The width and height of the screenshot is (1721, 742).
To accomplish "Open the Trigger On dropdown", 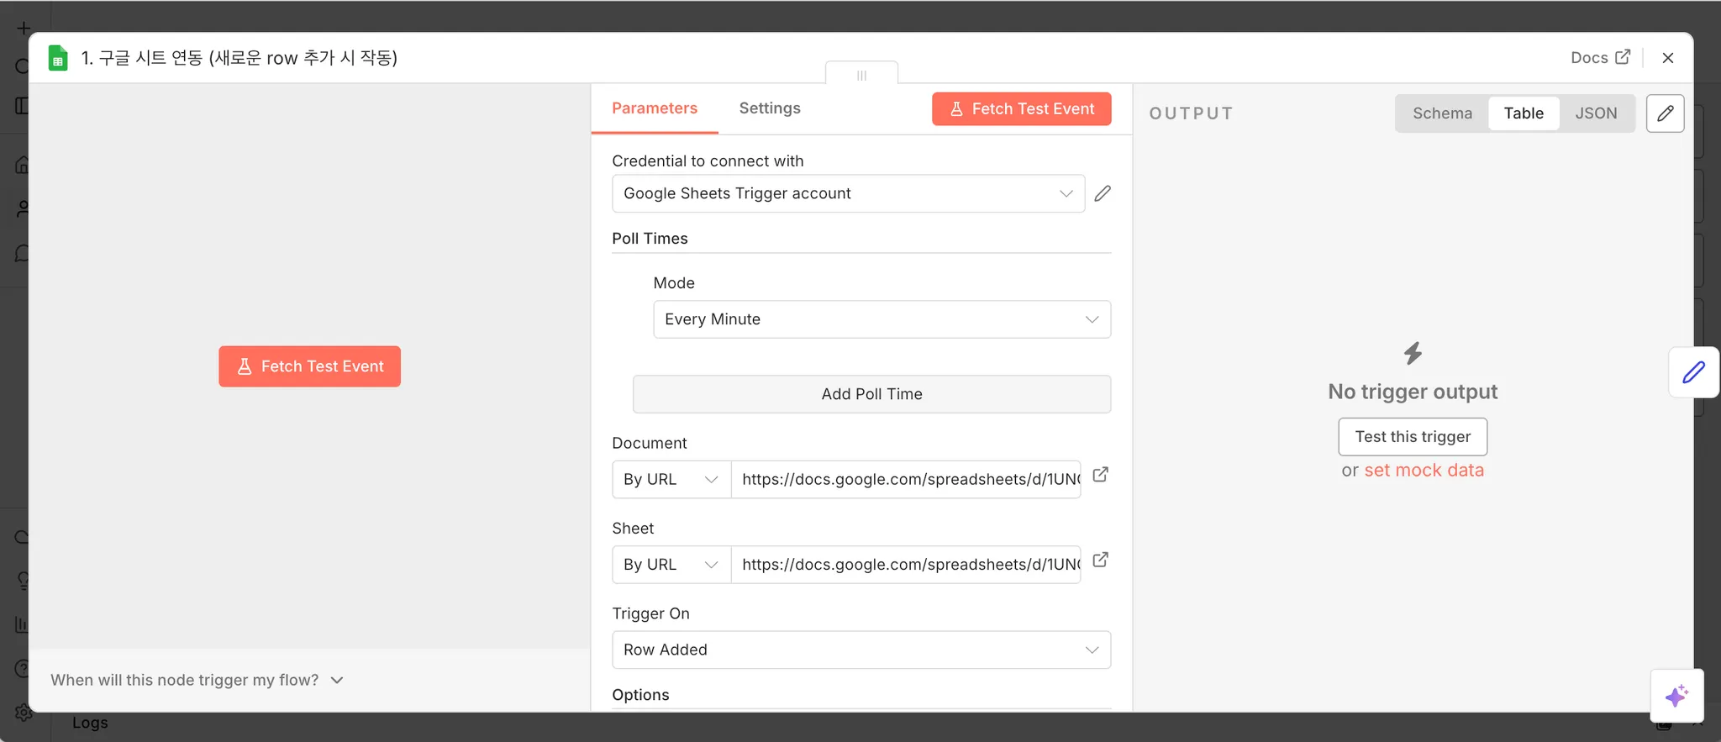I will click(860, 650).
